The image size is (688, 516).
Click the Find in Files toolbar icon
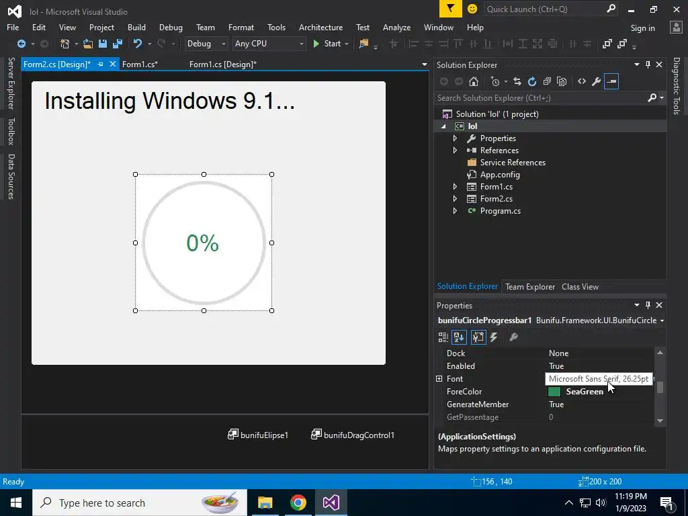tap(363, 44)
